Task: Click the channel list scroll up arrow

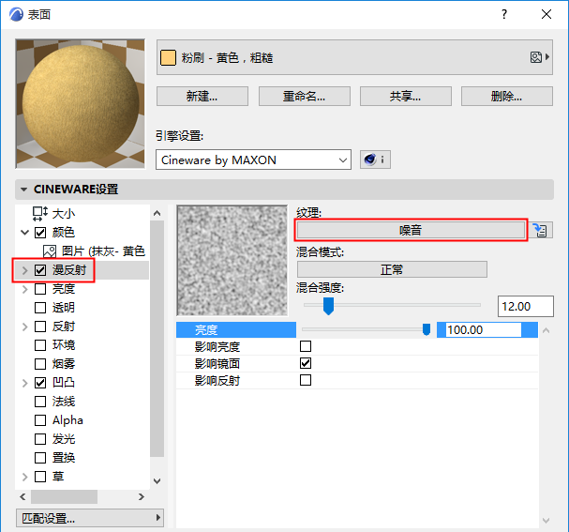Action: (x=157, y=213)
